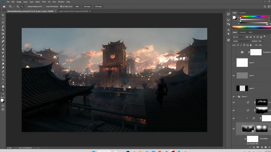Select the Smudge tool

pos(3,64)
